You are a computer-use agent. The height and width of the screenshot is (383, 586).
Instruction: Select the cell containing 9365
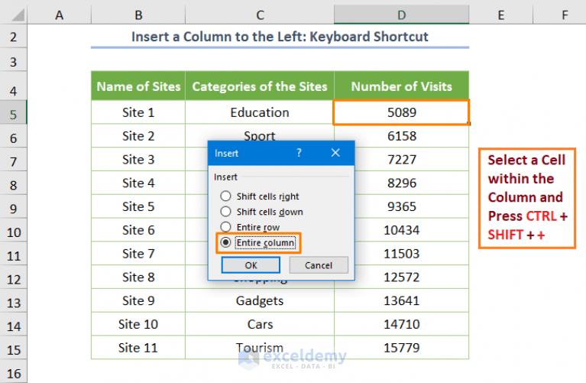401,206
